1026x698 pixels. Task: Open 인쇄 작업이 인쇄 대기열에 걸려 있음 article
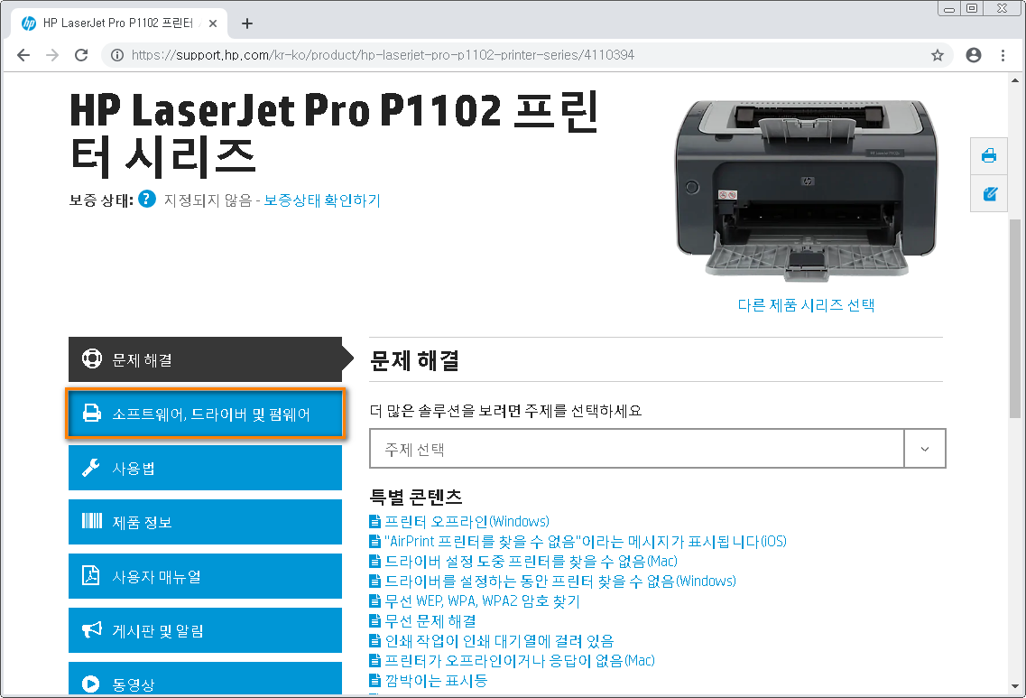click(499, 641)
